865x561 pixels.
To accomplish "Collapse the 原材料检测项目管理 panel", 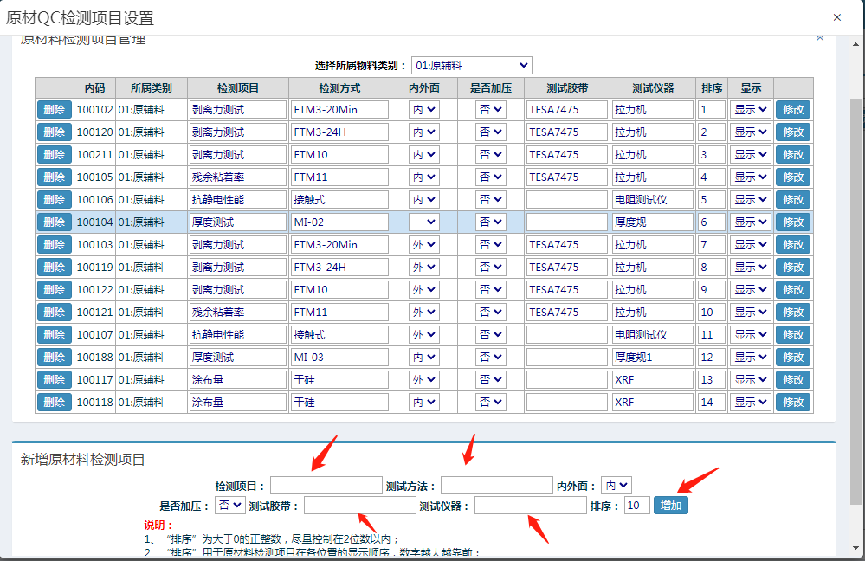I will (820, 38).
